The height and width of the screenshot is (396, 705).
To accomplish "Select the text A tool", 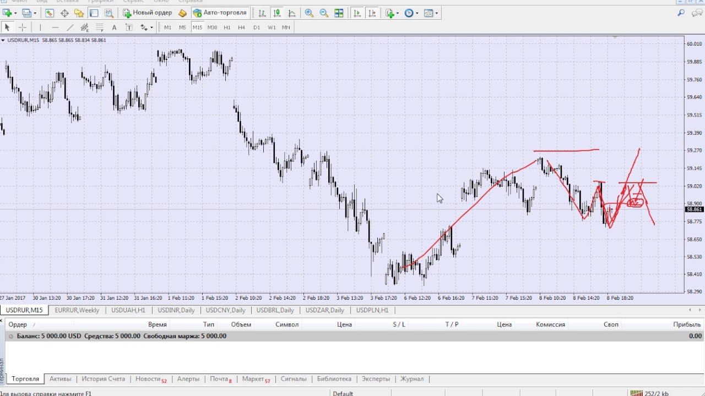I will click(x=114, y=27).
